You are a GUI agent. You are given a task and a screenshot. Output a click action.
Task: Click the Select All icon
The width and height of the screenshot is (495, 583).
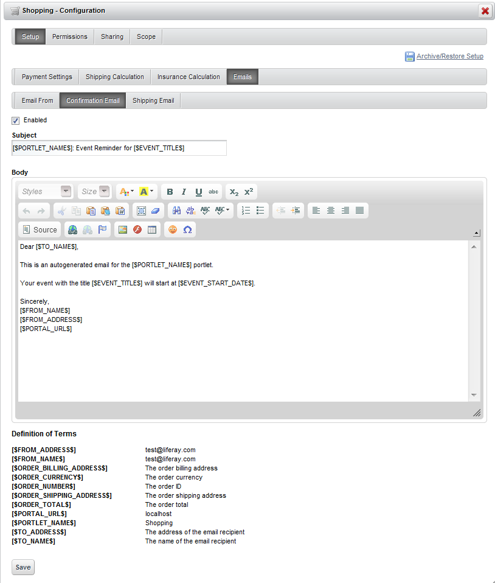click(x=141, y=211)
